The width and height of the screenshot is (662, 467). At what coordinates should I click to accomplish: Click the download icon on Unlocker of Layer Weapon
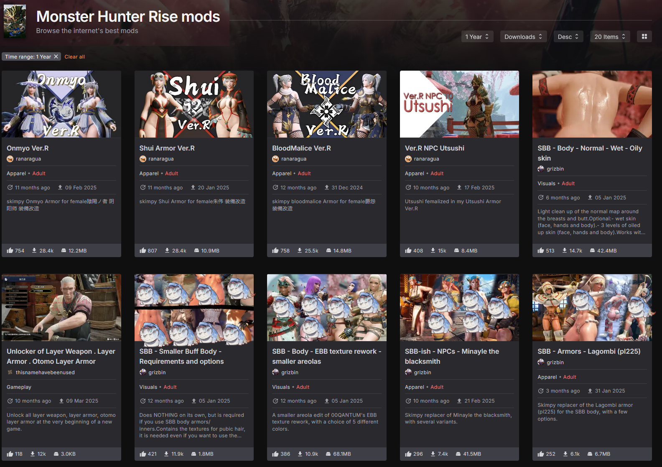click(x=33, y=454)
